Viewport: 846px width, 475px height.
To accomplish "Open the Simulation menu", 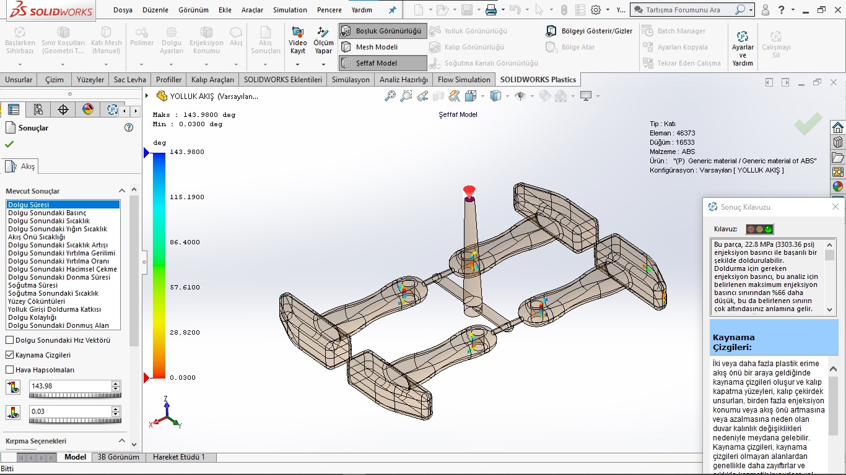I will pos(290,10).
